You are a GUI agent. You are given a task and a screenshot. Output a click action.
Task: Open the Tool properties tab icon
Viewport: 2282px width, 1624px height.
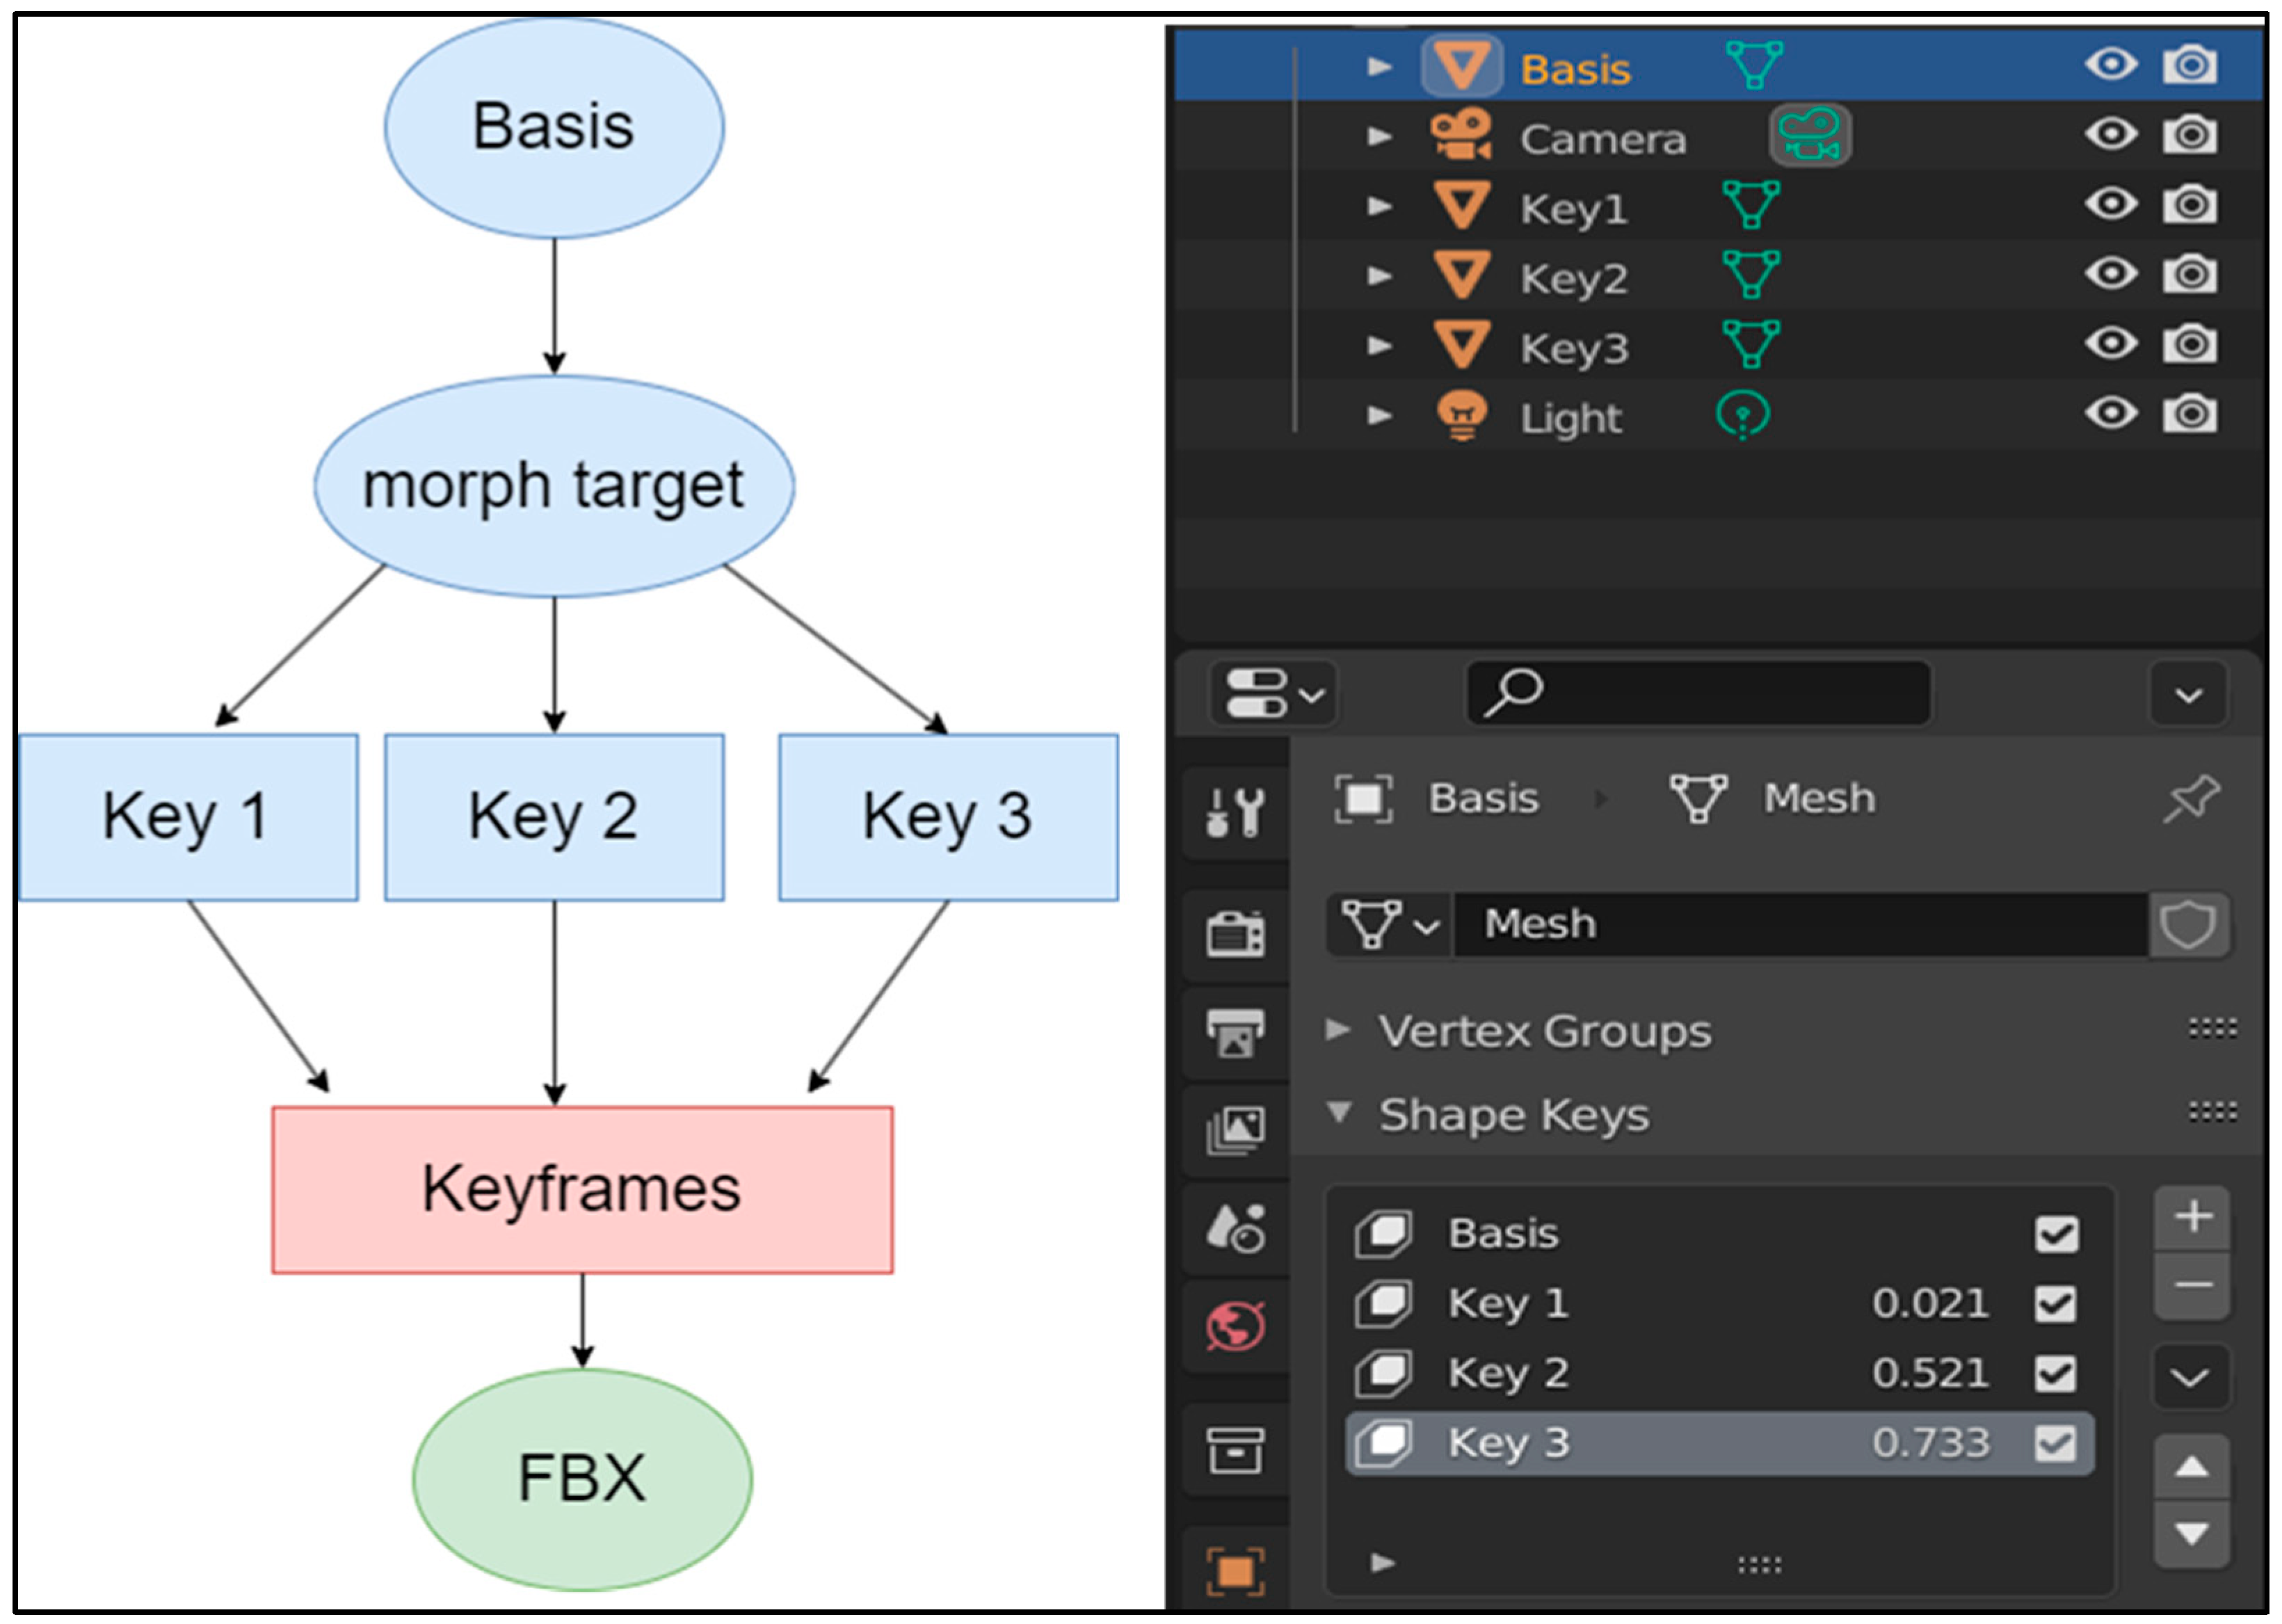1235,812
